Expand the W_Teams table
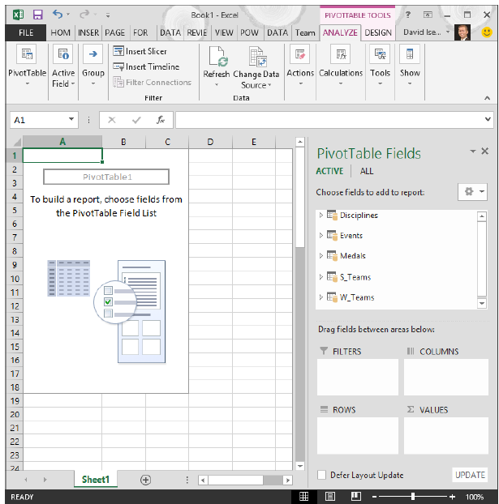 (x=321, y=297)
